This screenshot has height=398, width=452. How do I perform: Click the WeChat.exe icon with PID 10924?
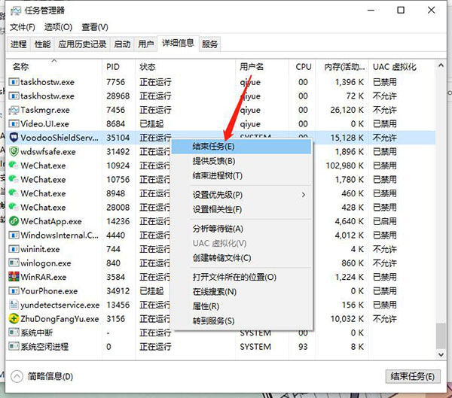coord(14,165)
